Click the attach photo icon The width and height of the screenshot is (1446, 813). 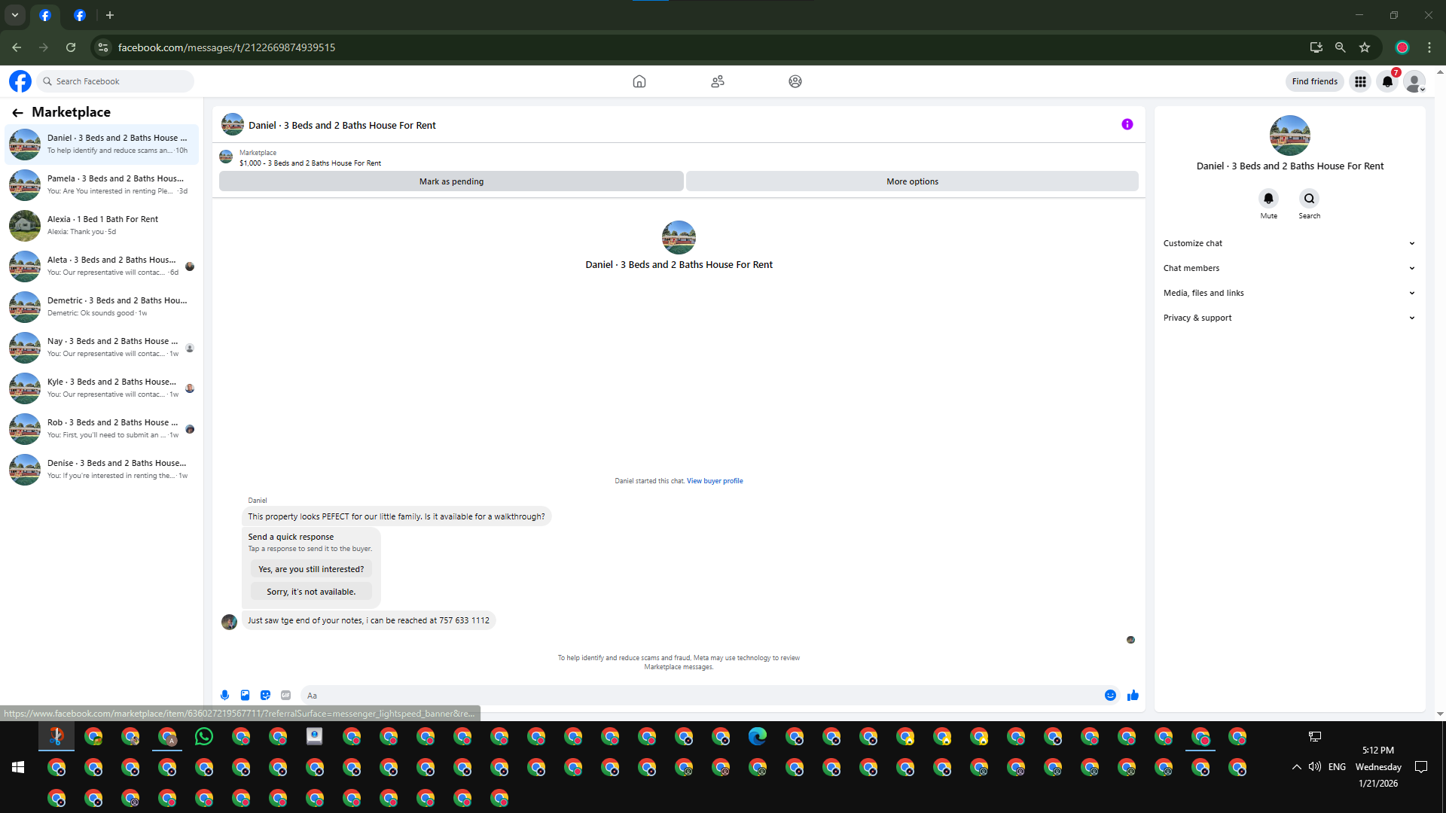(245, 696)
